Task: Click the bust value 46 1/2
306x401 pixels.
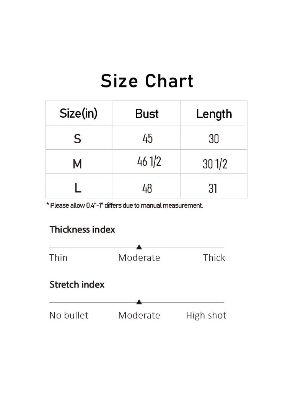Action: [149, 162]
